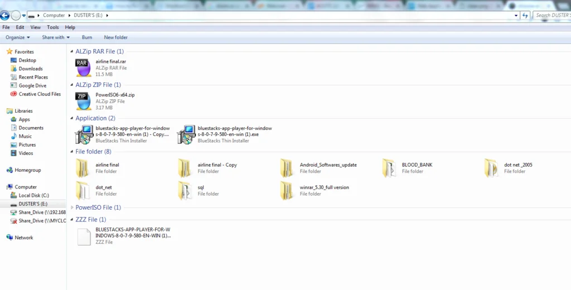Open the address bar history dropdown

516,16
